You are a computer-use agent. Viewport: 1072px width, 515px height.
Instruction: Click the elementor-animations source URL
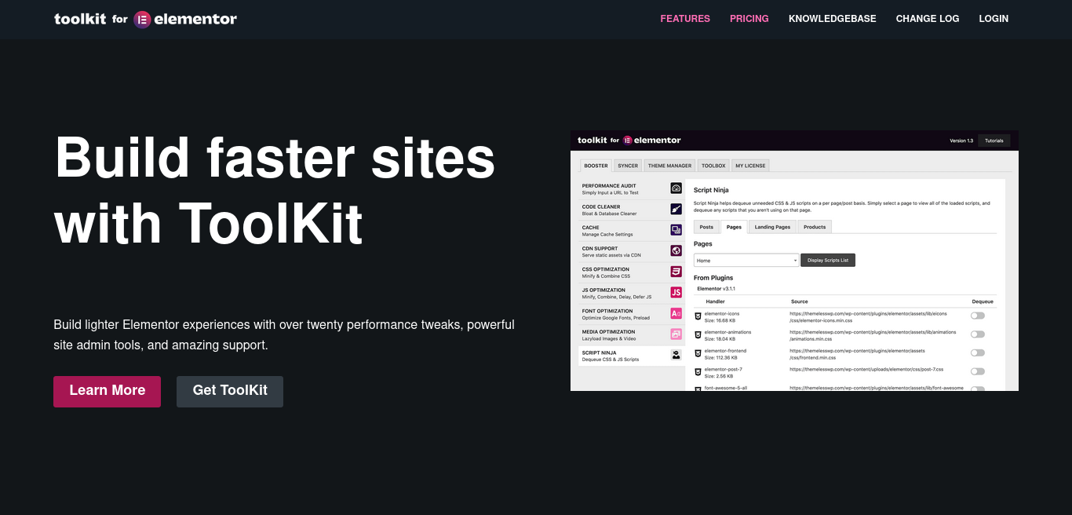pos(873,336)
